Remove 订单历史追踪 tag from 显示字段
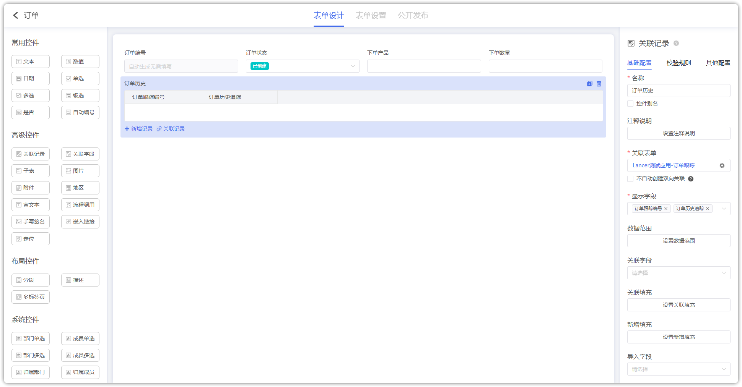This screenshot has width=742, height=387. pyautogui.click(x=708, y=209)
